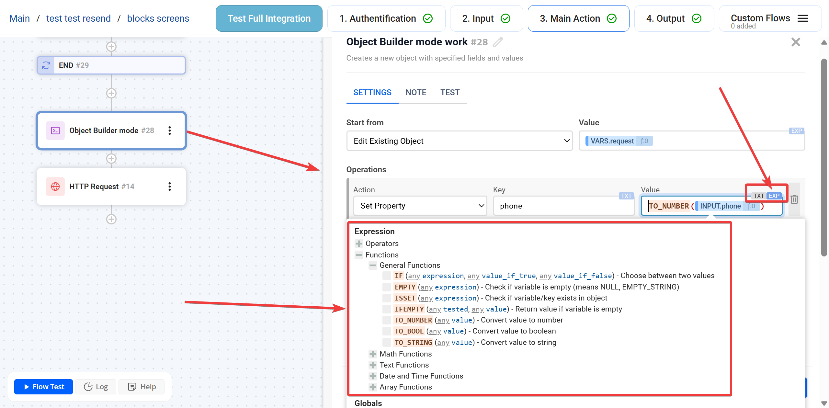The image size is (829, 408).
Task: Expand Math Functions tree group
Action: pyautogui.click(x=373, y=354)
